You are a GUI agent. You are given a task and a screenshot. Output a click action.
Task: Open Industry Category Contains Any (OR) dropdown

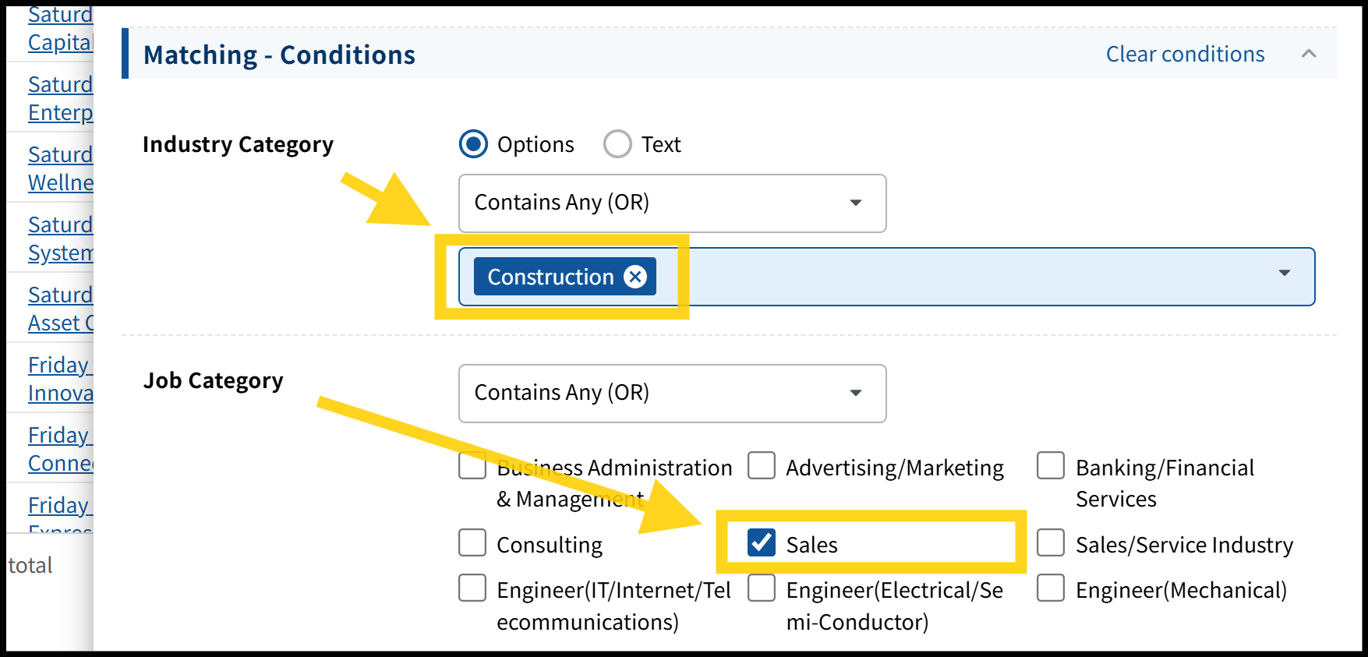672,203
